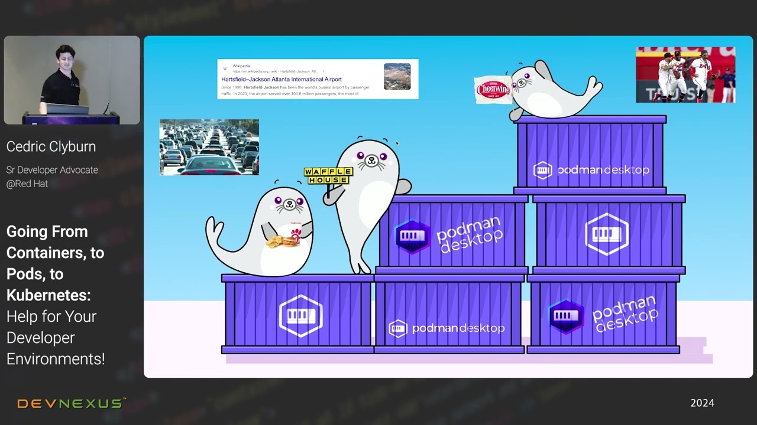
Task: Click the Wikipedia result description snippet
Action: tap(296, 90)
